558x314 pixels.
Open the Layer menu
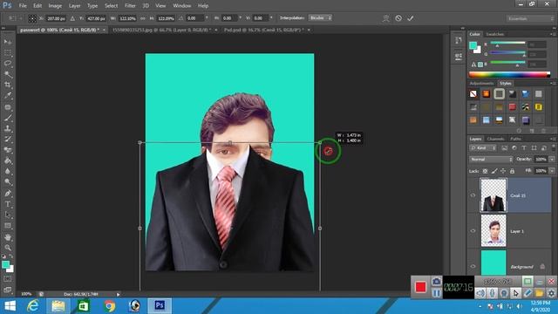click(x=74, y=6)
